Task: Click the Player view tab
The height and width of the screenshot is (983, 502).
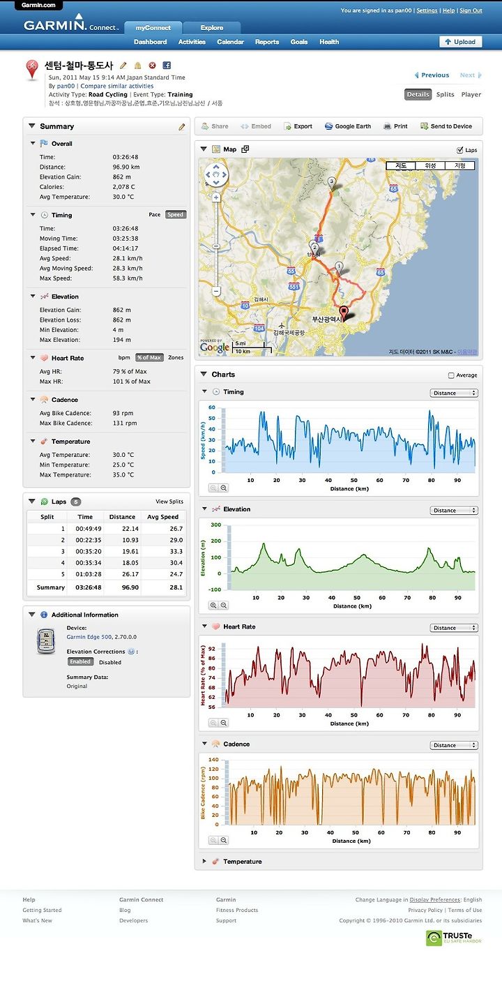Action: (x=471, y=94)
